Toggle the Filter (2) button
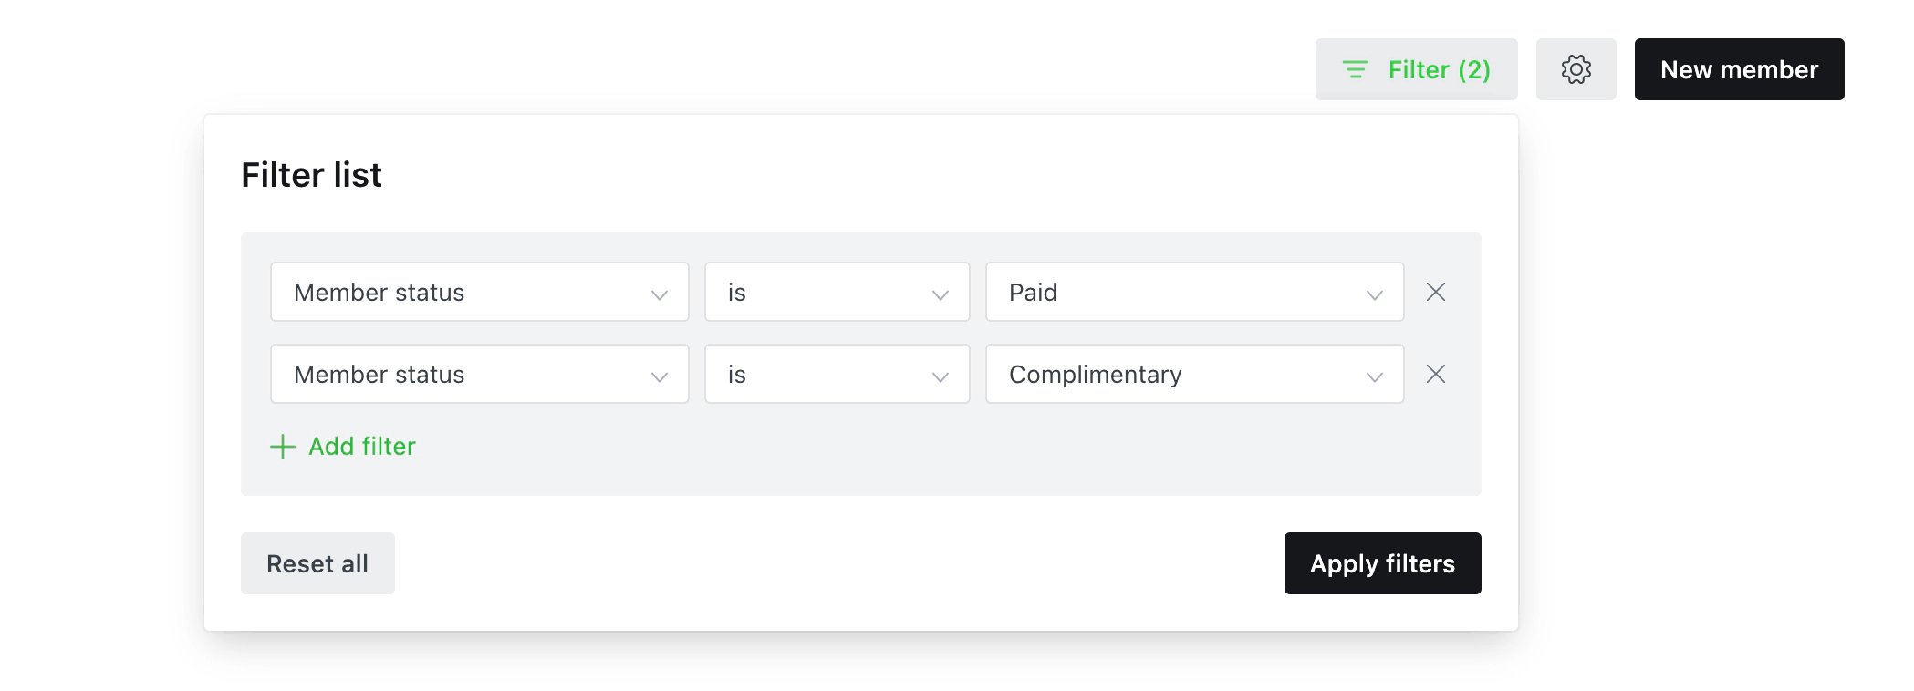The height and width of the screenshot is (691, 1914). click(x=1417, y=69)
